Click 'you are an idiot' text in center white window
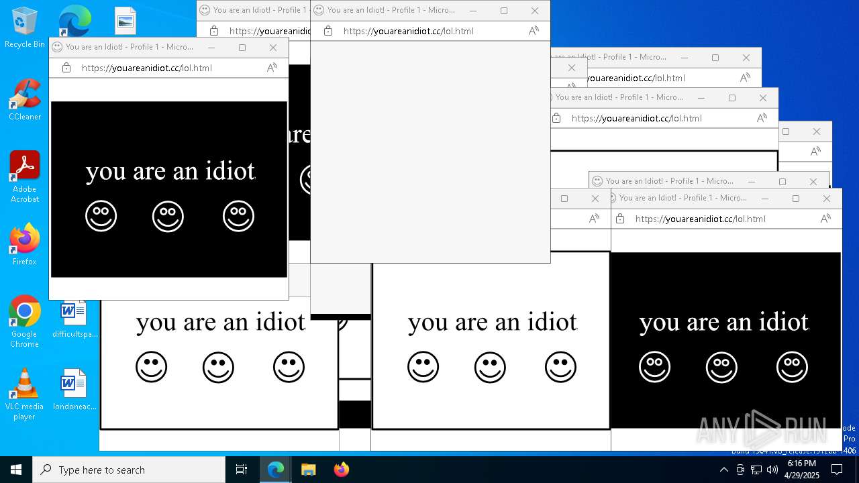 [x=493, y=323]
